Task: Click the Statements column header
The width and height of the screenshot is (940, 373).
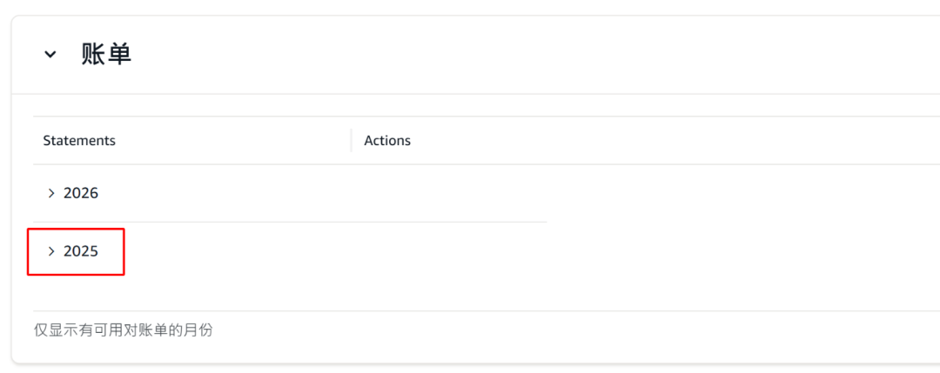Action: point(79,141)
